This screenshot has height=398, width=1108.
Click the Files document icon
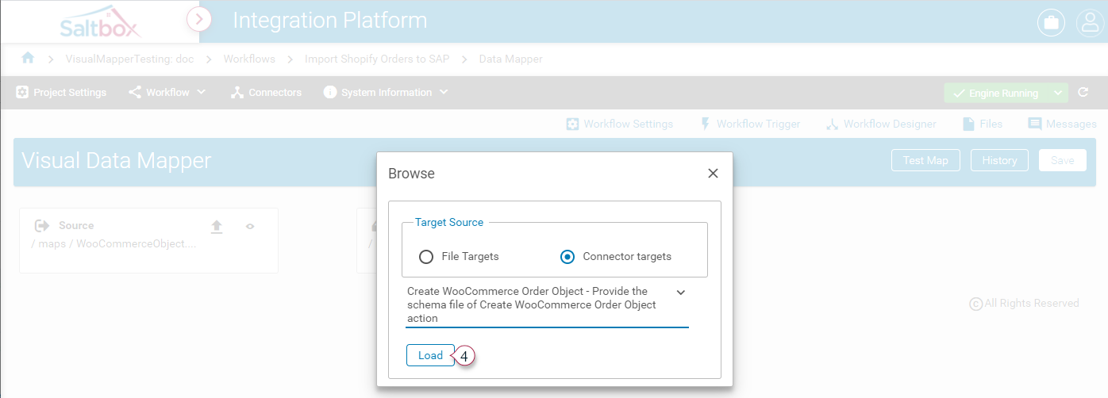coord(968,124)
